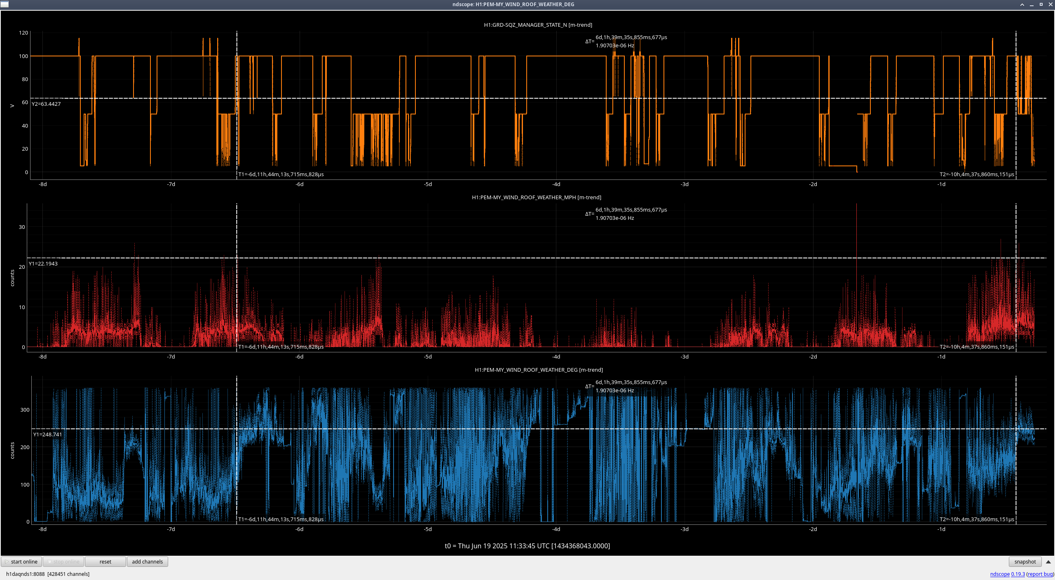Close the ndscope window

1050,5
